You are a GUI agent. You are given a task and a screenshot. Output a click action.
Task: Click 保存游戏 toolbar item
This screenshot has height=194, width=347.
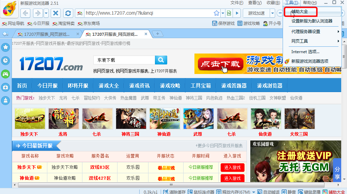click(223, 24)
